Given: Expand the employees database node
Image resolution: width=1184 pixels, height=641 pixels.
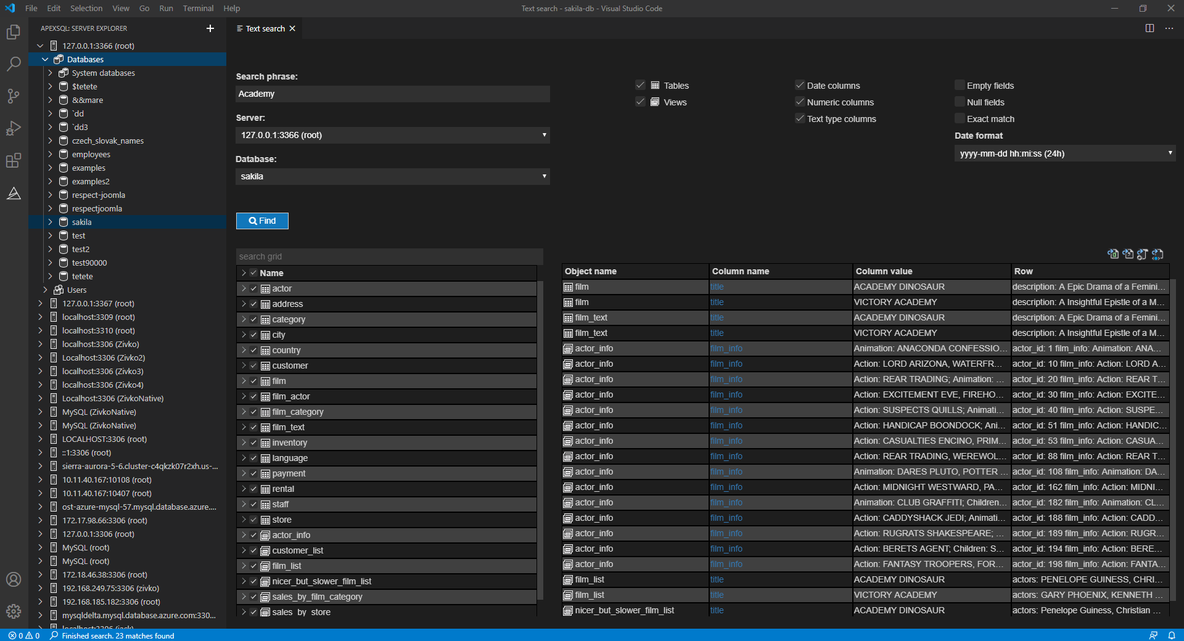Looking at the screenshot, I should click(50, 154).
